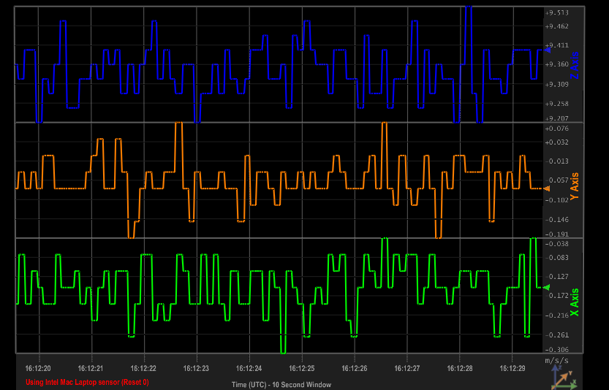This screenshot has height=390, width=609.
Task: Click the 16:12:20 time label
Action: pos(38,368)
